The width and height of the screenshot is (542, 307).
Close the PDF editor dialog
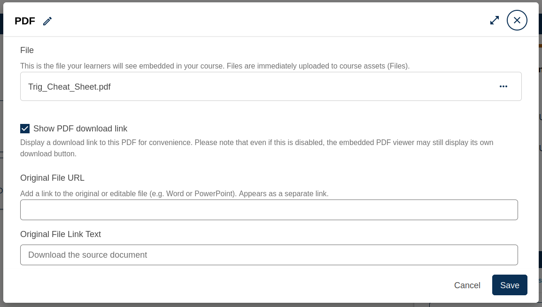pos(517,20)
